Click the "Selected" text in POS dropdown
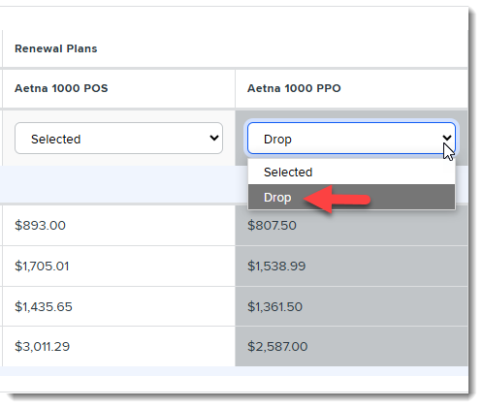The height and width of the screenshot is (408, 483). [55, 140]
